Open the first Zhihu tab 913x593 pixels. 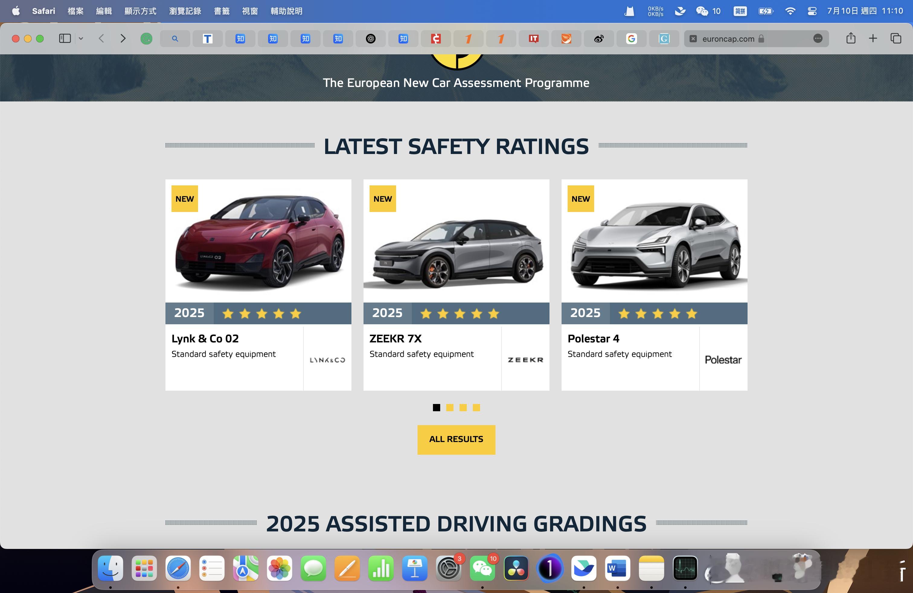[x=240, y=38]
